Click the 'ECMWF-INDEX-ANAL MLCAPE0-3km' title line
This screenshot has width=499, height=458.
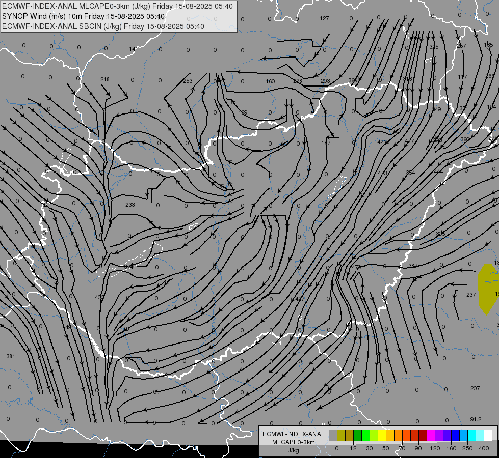point(117,6)
